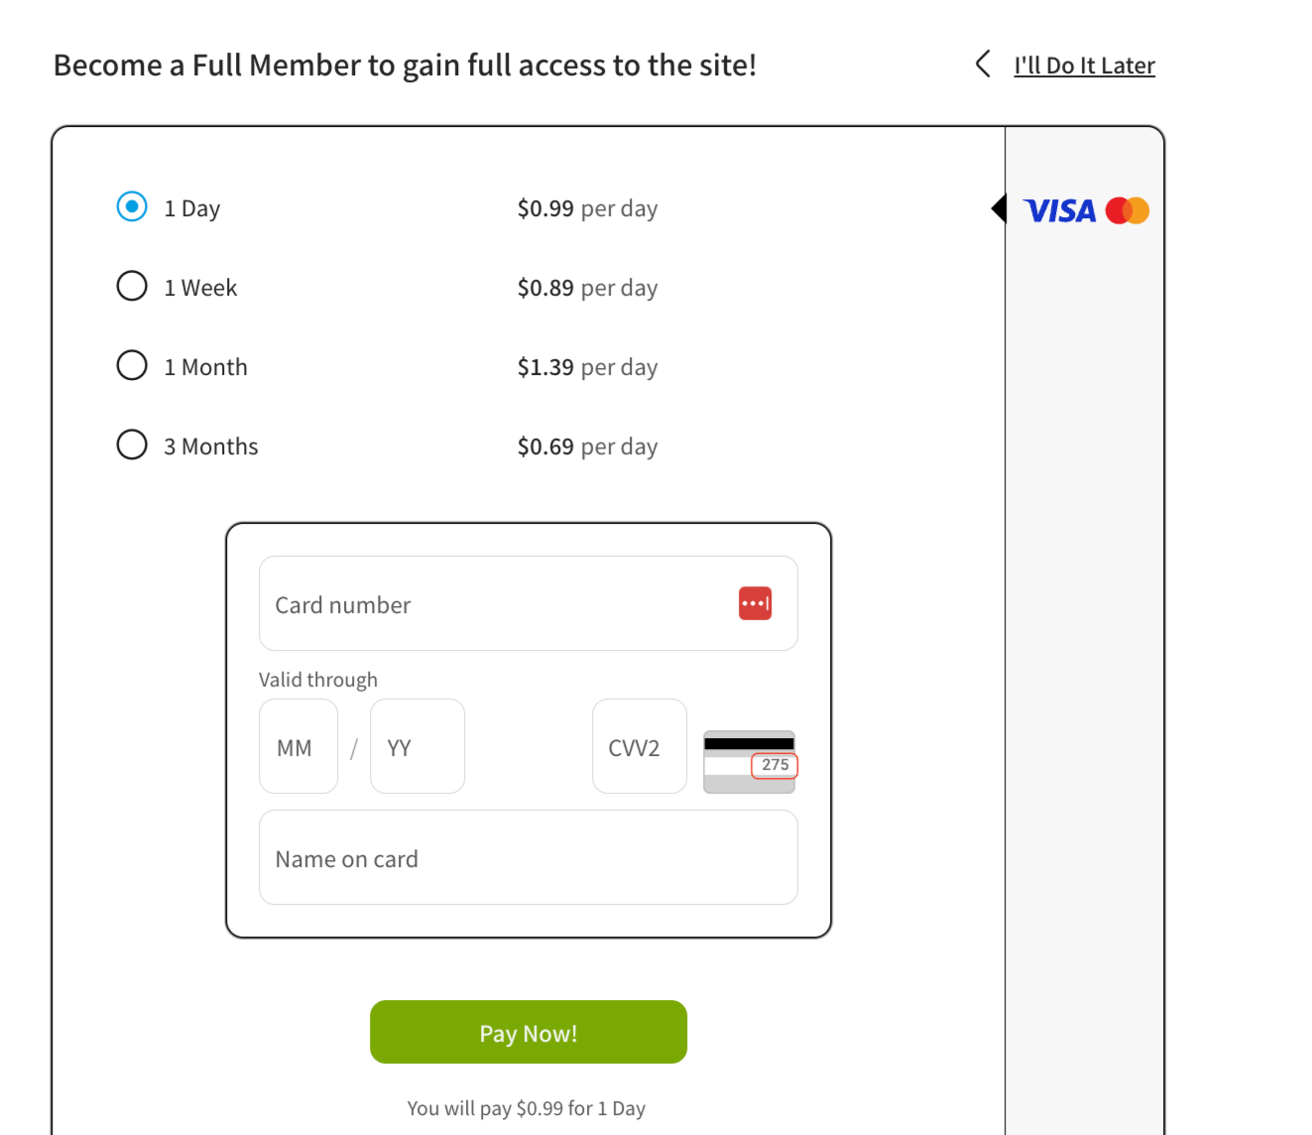
Task: Select the 1 Week plan radio button
Action: [x=131, y=286]
